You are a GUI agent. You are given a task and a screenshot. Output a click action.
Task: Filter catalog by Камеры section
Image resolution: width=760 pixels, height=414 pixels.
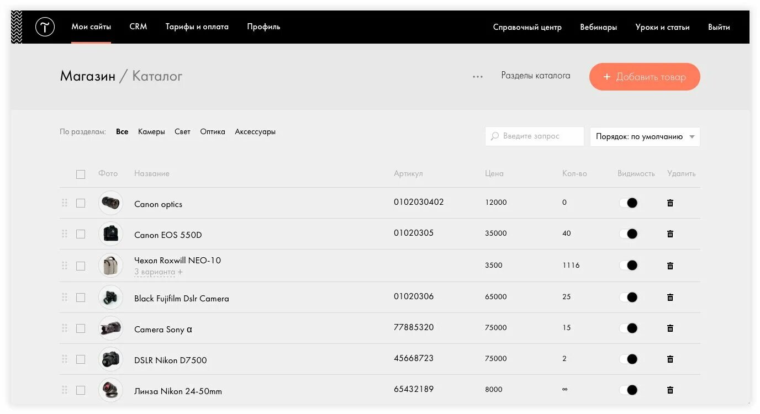point(151,132)
